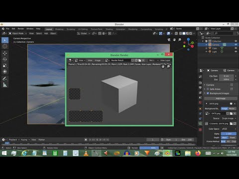Select the Measure tool
The height and width of the screenshot is (179, 239).
[x=5, y=85]
